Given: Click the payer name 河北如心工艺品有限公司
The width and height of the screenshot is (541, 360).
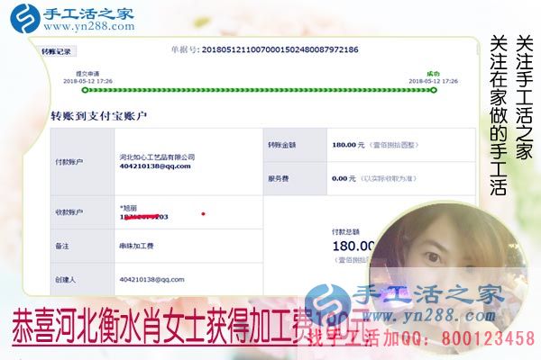Looking at the screenshot, I should tap(157, 157).
